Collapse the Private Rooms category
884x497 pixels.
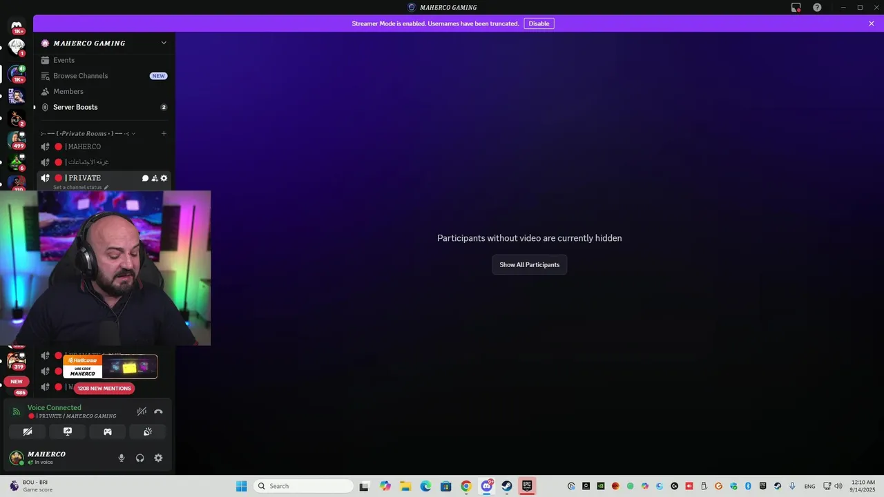(88, 133)
